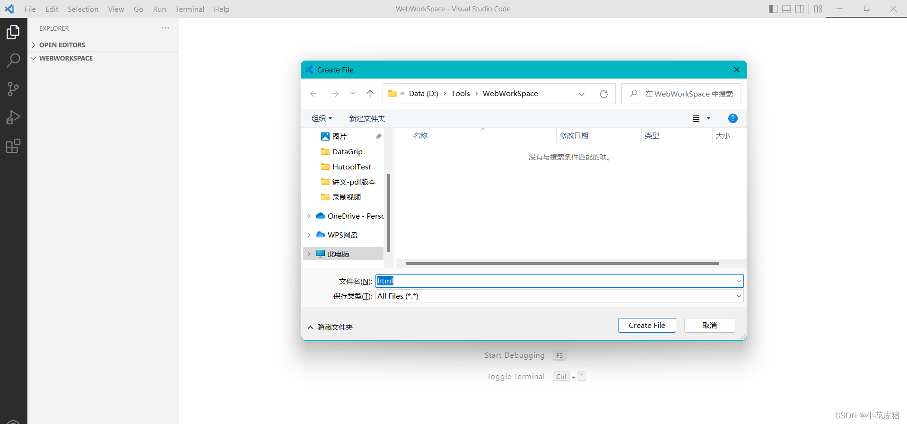Open the Explorer view in activity bar

13,32
